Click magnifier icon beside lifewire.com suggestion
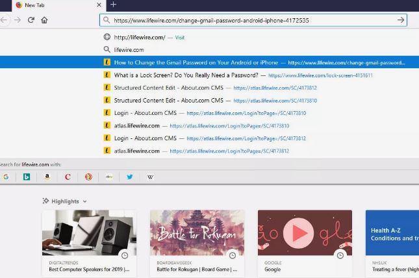 point(107,49)
